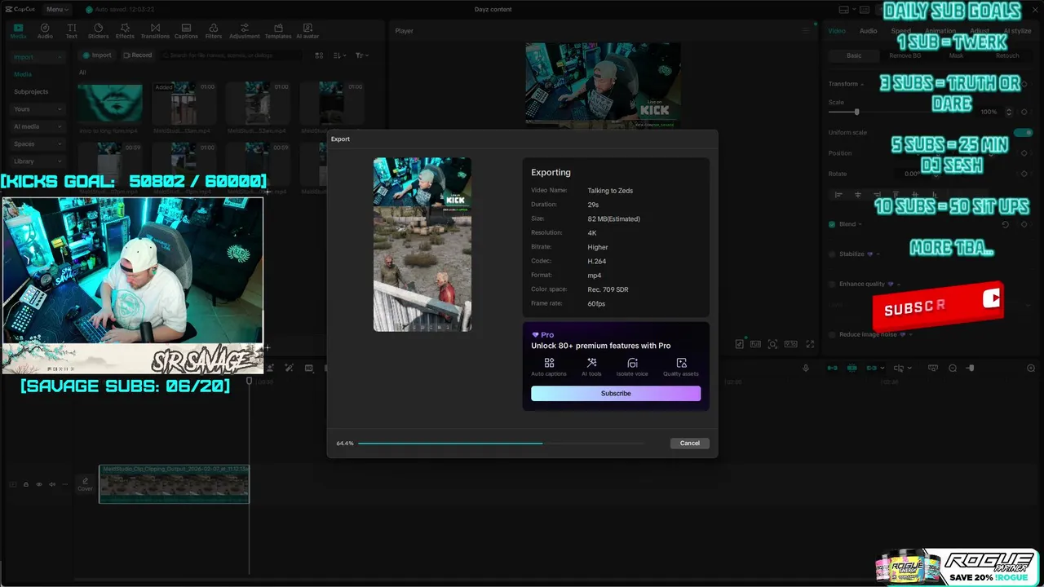Image resolution: width=1044 pixels, height=587 pixels.
Task: Open the Transitions panel
Action: coord(155,31)
